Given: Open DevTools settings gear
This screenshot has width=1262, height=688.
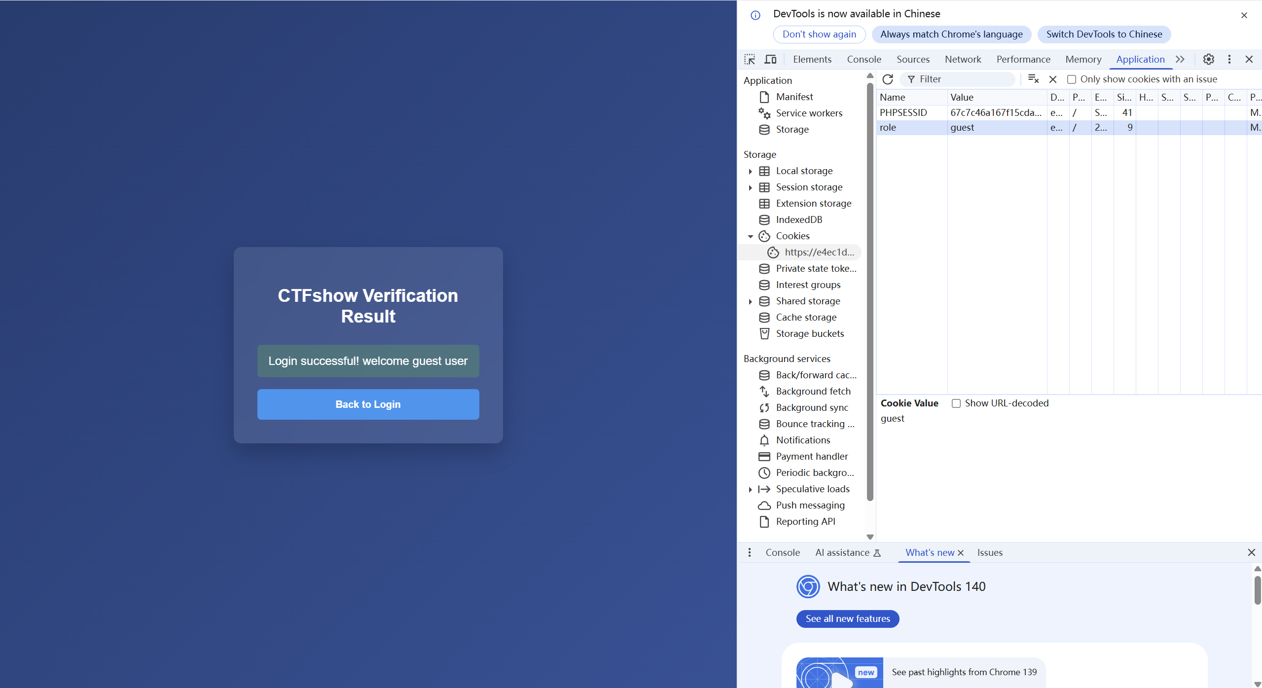Looking at the screenshot, I should pos(1208,60).
